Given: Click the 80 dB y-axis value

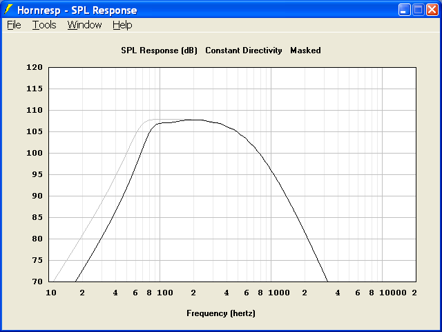Looking at the screenshot, I should (x=37, y=239).
